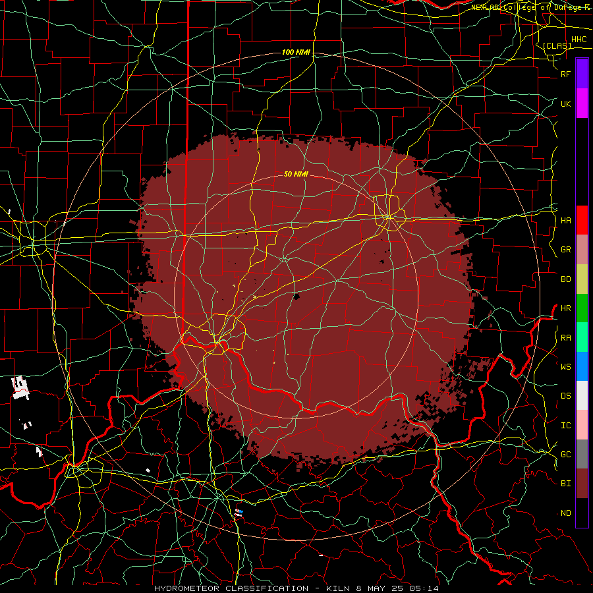Image resolution: width=593 pixels, height=593 pixels.
Task: Click the BD legend label
Action: pyautogui.click(x=565, y=279)
